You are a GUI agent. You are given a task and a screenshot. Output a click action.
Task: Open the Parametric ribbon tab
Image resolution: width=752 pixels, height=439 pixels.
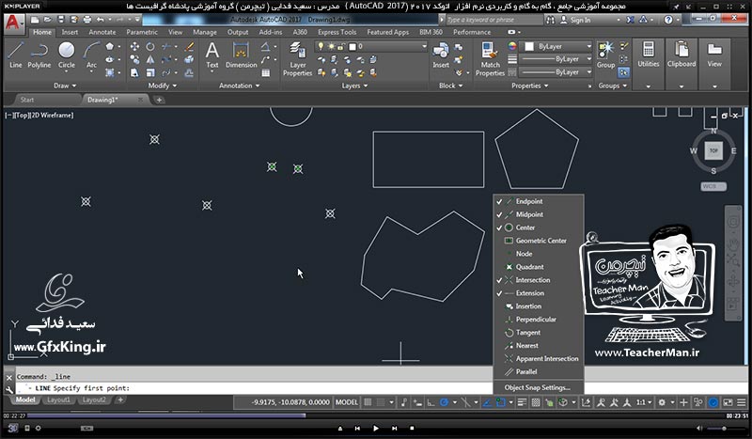coord(142,32)
